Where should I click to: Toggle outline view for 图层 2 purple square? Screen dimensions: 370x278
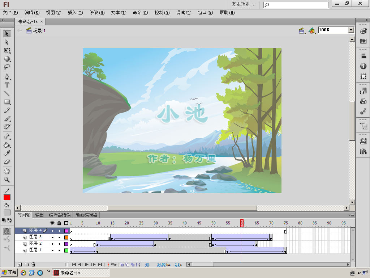(66, 244)
